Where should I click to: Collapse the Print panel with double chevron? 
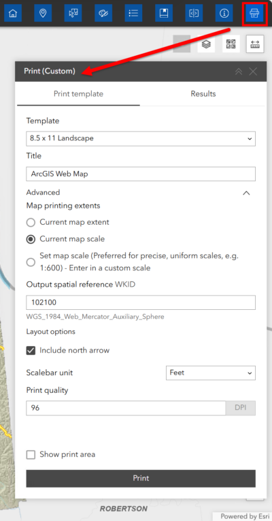(x=239, y=71)
